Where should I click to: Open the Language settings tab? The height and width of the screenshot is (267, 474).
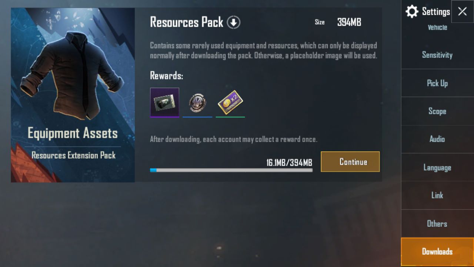click(x=437, y=167)
